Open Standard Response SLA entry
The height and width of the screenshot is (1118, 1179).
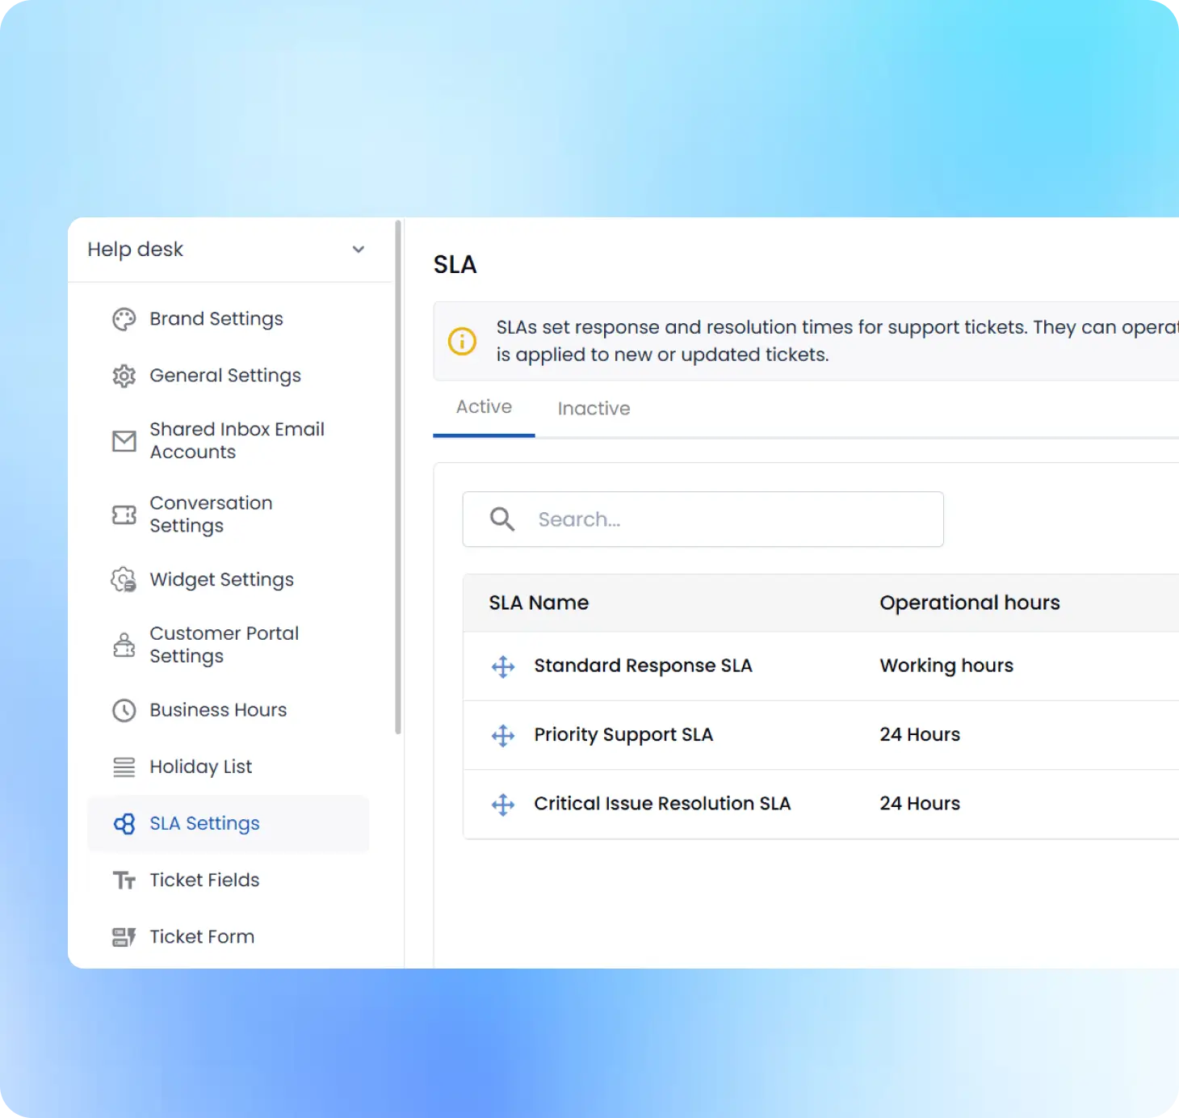[x=643, y=666]
